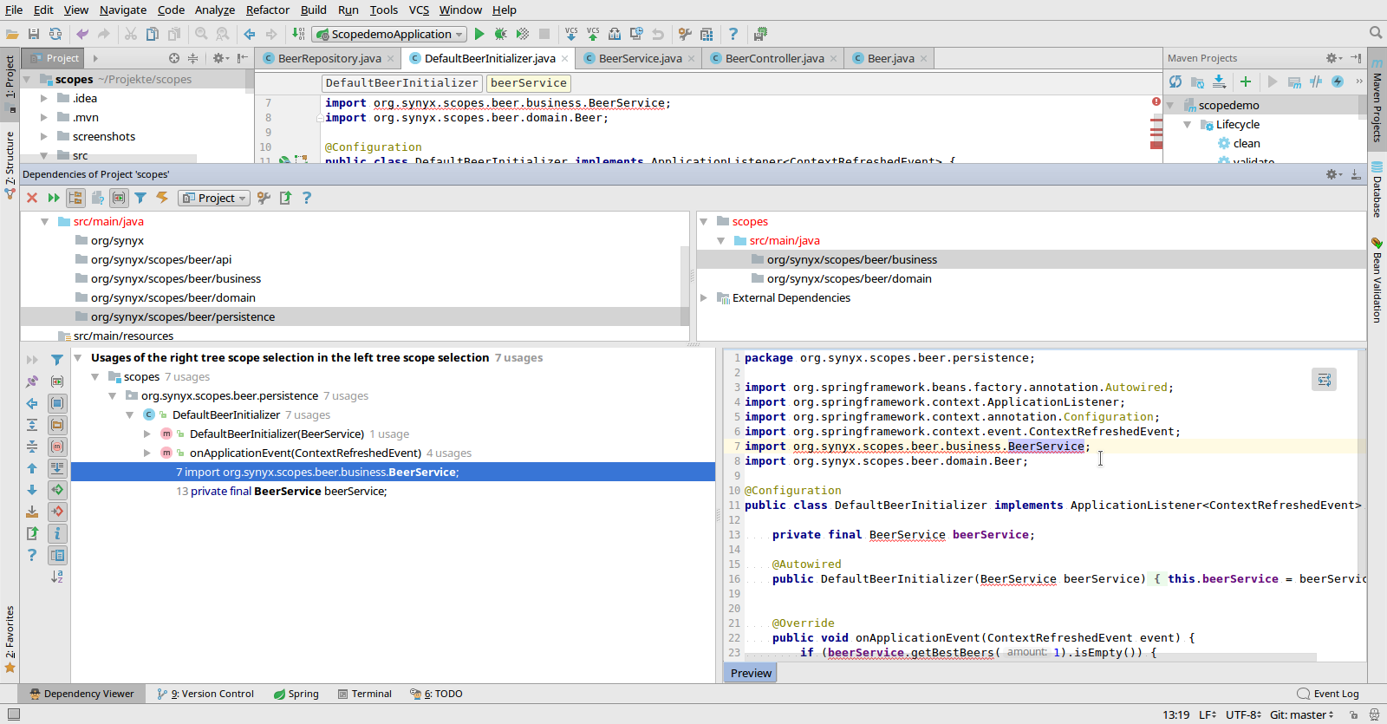Run with coverage icon in the main toolbar
Viewport: 1387px width, 724px height.
(x=523, y=34)
